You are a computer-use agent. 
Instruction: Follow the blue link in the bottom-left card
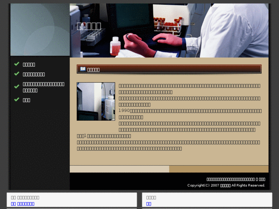pyautogui.click(x=23, y=204)
